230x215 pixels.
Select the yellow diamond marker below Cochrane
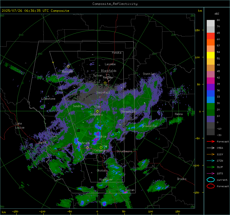click(x=87, y=148)
